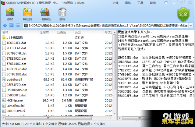Select the 2EE3FEA1.dat file name

(16, 48)
